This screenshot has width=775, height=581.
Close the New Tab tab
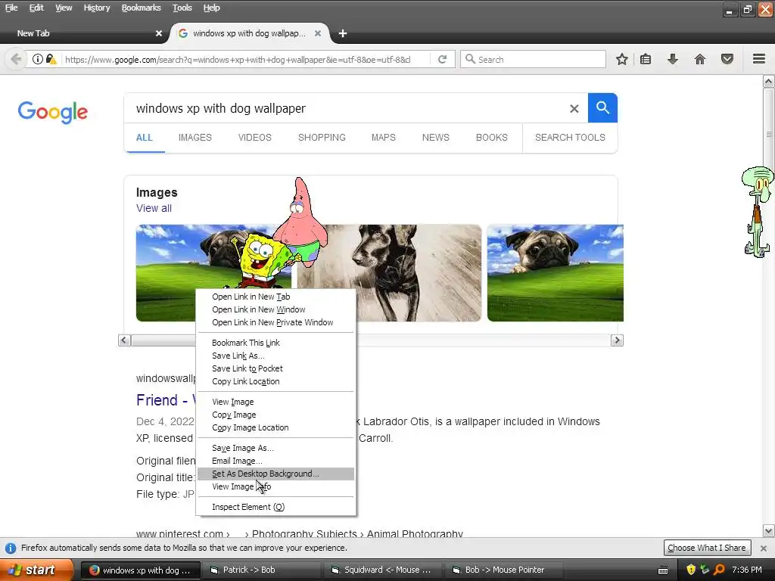159,33
